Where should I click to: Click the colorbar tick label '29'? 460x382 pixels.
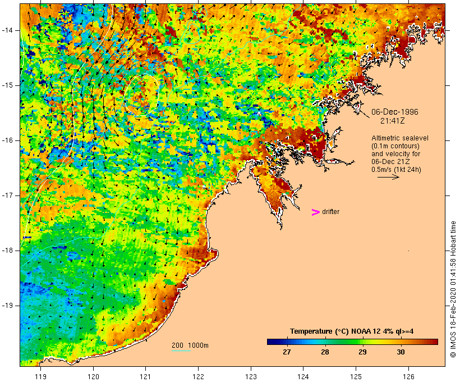coord(362,352)
